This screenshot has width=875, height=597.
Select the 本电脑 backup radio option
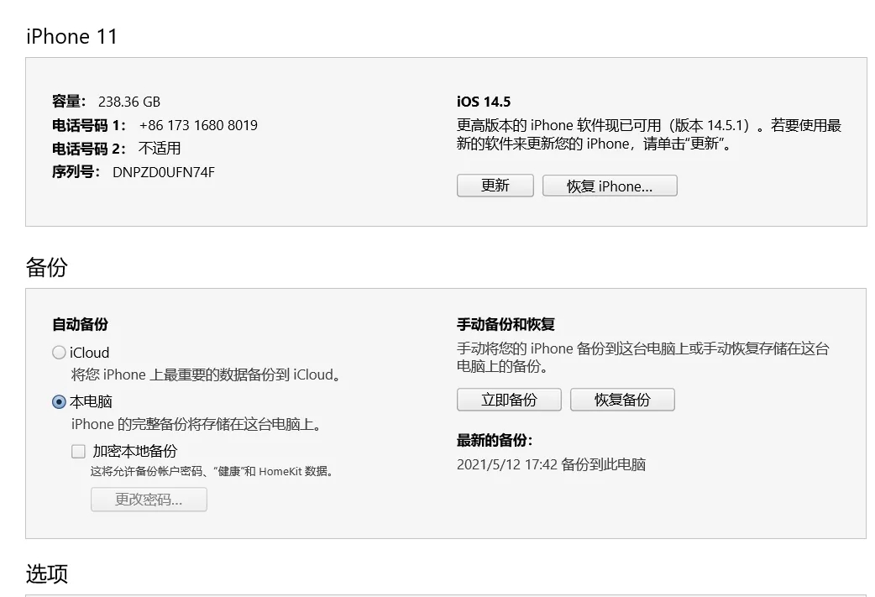[x=59, y=401]
